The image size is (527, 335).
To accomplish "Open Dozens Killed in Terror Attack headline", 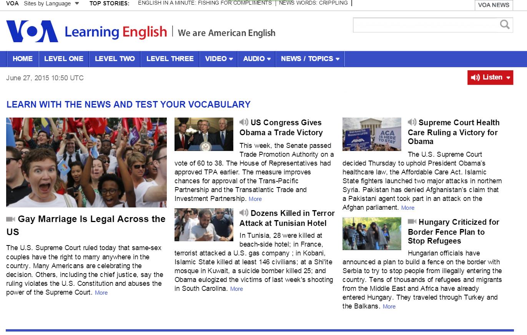I will pos(287,218).
